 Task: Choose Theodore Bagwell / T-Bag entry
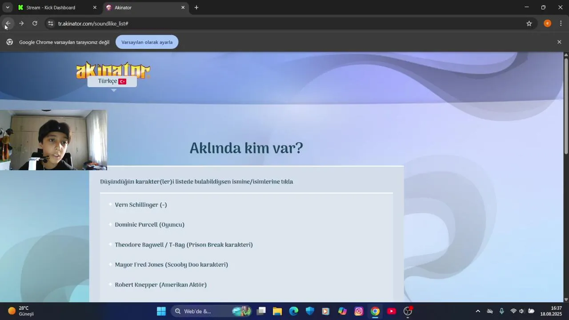(x=184, y=245)
